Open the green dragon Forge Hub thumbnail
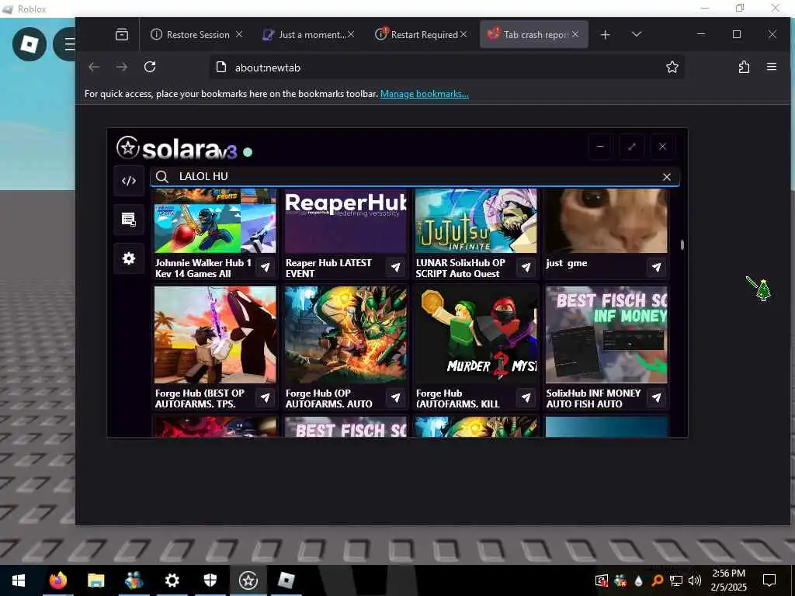 point(345,334)
